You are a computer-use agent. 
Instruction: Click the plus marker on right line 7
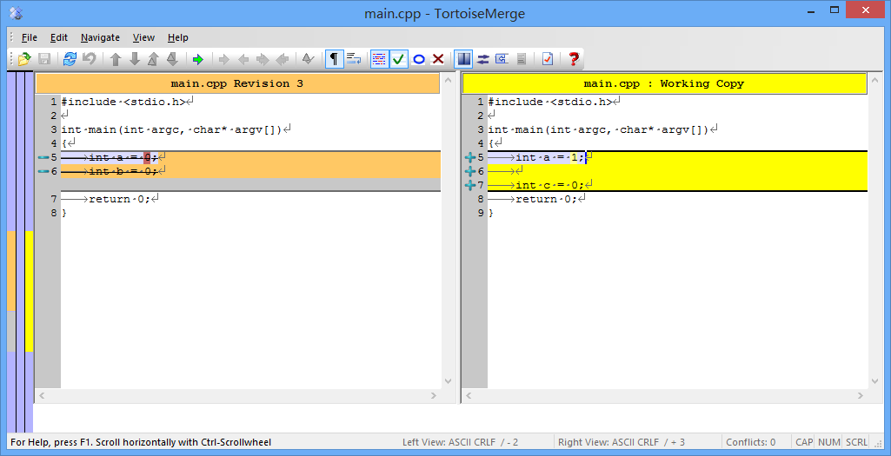[470, 185]
